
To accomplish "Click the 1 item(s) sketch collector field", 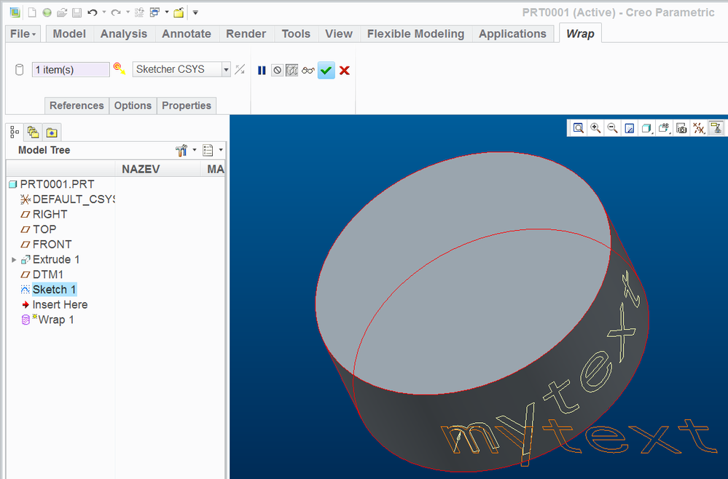I will (x=71, y=70).
